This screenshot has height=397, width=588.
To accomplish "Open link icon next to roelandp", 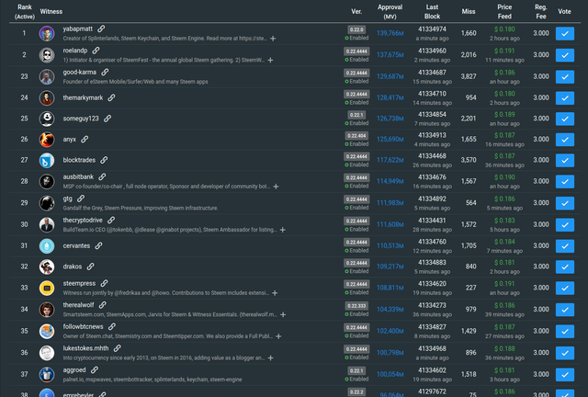I will tap(96, 51).
